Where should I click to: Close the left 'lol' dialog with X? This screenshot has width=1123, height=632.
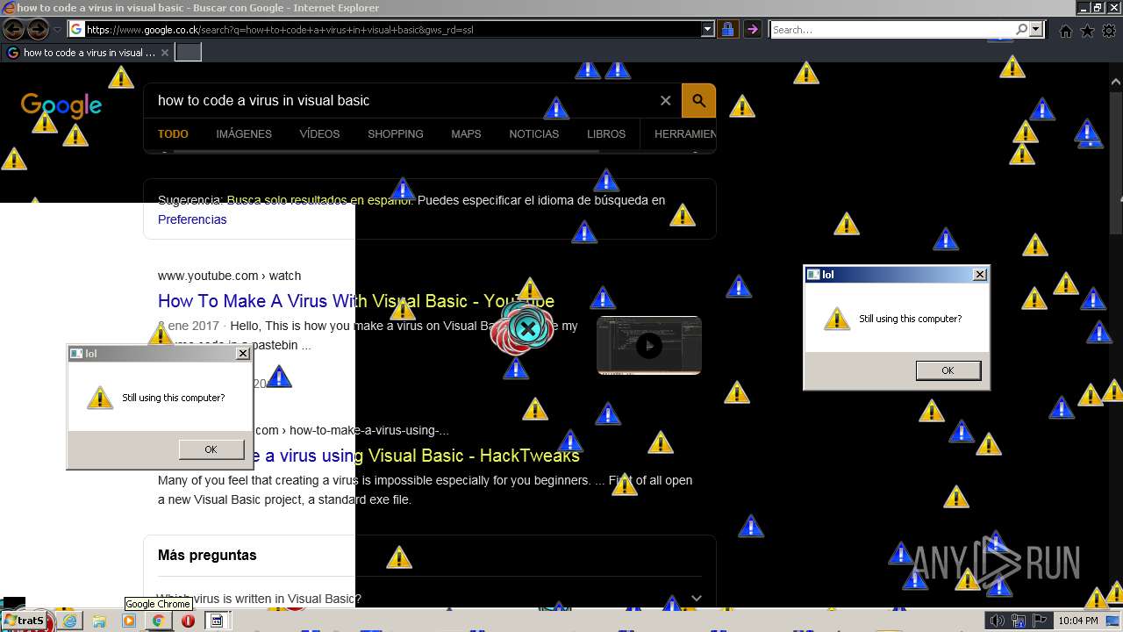click(x=243, y=354)
